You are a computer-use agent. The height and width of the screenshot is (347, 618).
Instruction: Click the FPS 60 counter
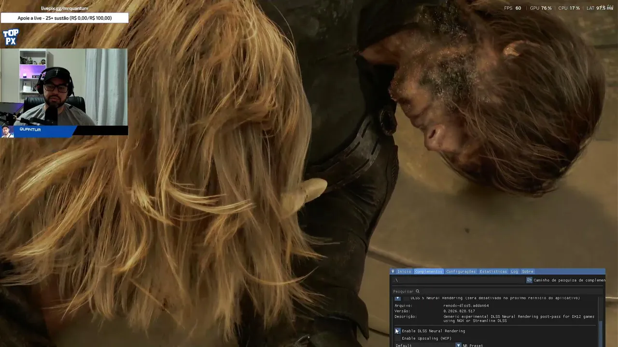pos(512,8)
